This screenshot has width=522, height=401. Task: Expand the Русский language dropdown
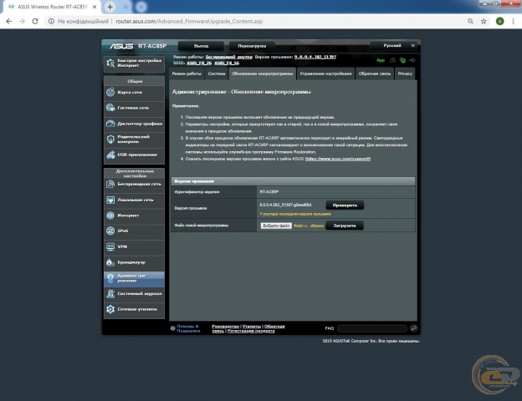(x=398, y=45)
